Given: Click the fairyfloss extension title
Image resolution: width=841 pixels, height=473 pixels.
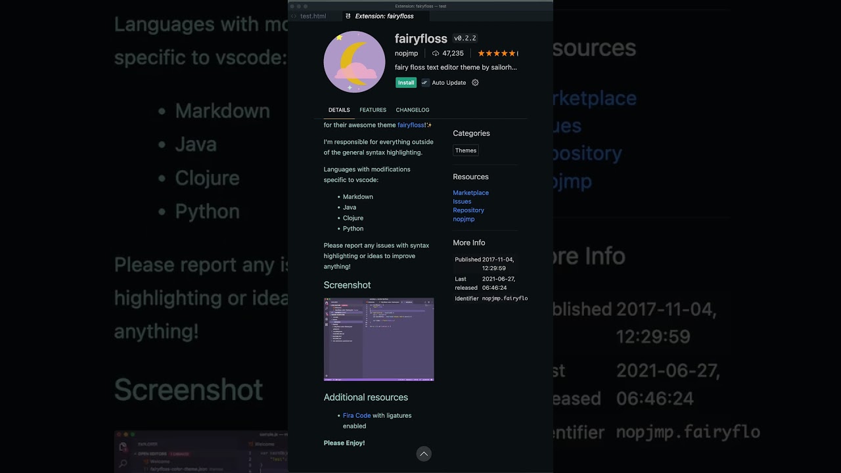Looking at the screenshot, I should tap(421, 39).
